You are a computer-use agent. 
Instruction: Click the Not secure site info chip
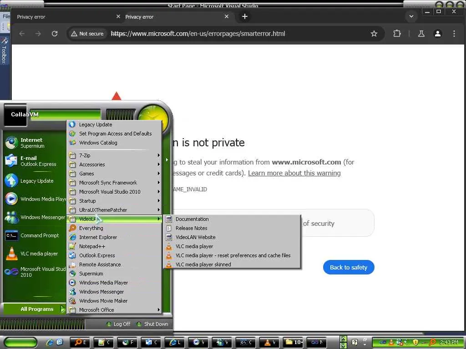tap(87, 34)
